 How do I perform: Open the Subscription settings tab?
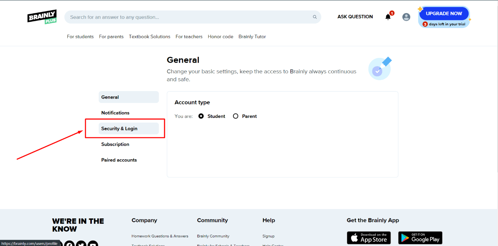click(129, 144)
